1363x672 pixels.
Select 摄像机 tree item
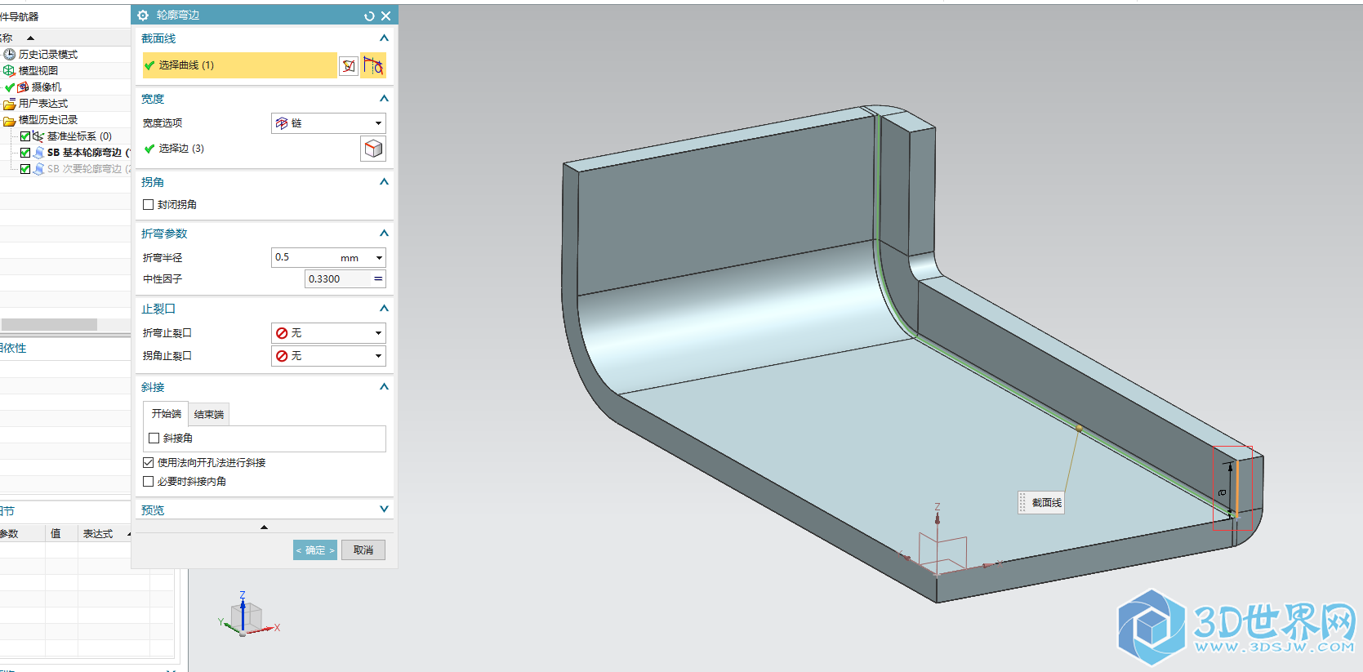tap(47, 87)
